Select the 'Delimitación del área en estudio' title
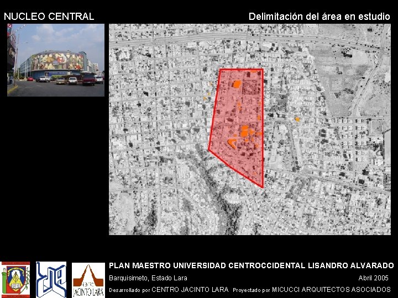Image resolution: width=398 pixels, height=298 pixels. coord(320,17)
